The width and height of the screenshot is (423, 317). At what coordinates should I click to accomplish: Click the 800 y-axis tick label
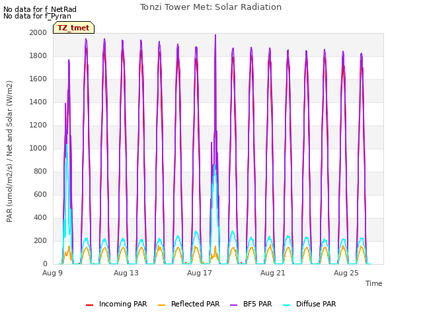(x=40, y=172)
